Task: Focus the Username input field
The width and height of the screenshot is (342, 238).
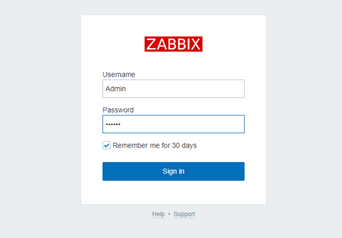Action: point(173,89)
